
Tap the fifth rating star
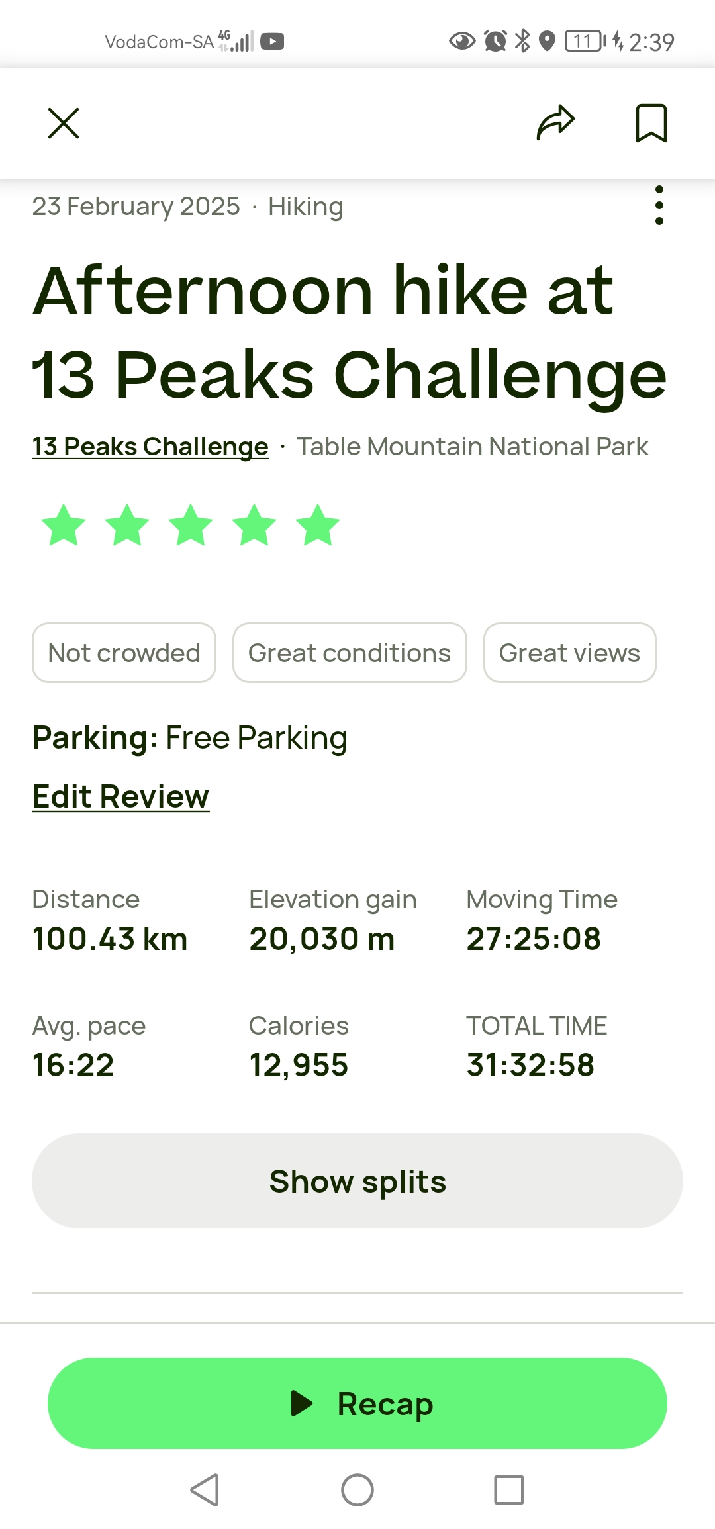318,526
